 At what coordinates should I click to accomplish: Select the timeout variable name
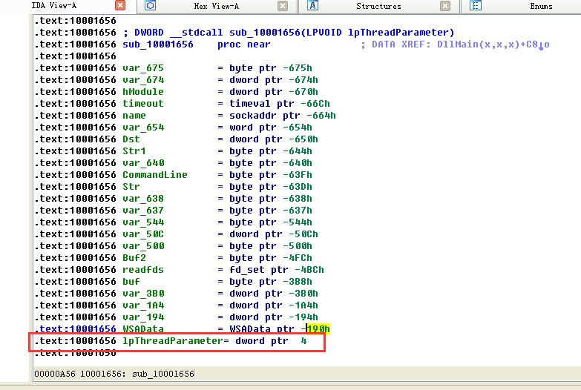143,104
